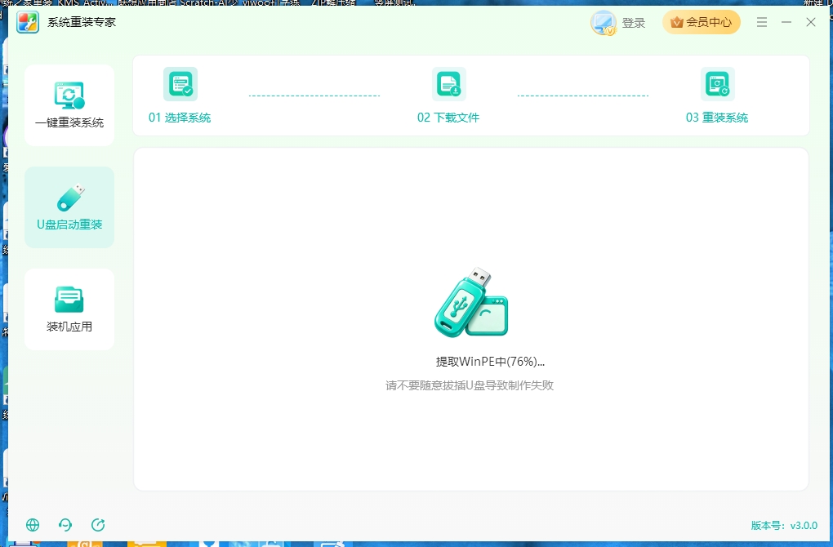The image size is (833, 547).
Task: Open the 装机应用 sidebar section
Action: 69,309
